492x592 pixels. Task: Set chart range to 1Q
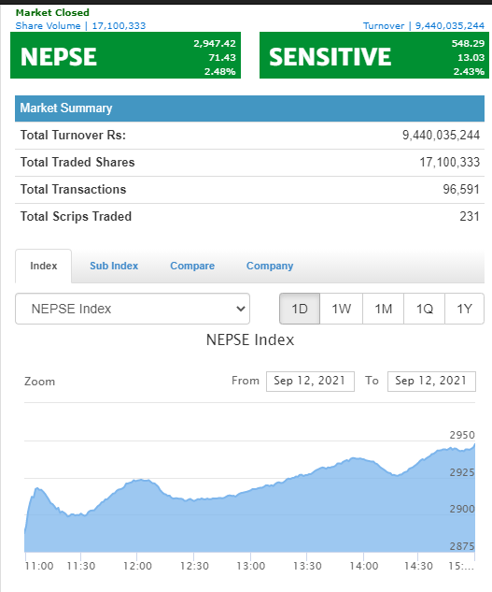coord(424,309)
